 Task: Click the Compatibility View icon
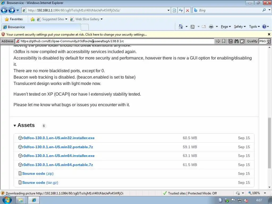[x=174, y=10]
